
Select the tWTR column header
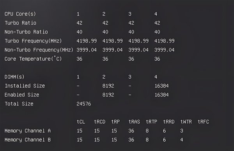click(186, 122)
